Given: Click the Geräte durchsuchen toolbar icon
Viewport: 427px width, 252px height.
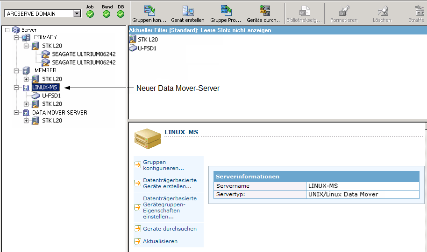Looking at the screenshot, I should tap(264, 11).
